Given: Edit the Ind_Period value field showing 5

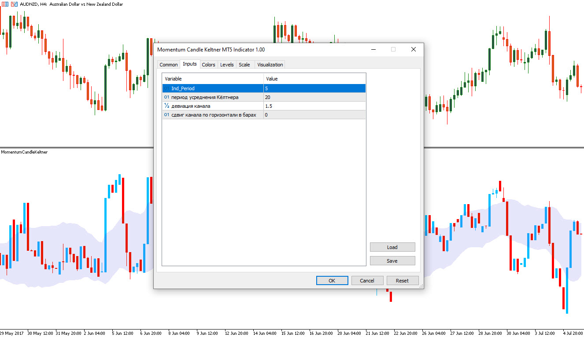Looking at the screenshot, I should click(x=314, y=88).
